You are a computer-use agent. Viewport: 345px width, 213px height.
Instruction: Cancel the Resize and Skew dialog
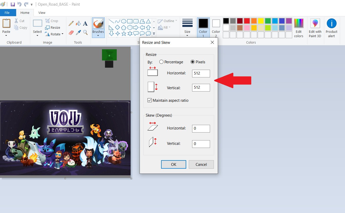point(201,165)
